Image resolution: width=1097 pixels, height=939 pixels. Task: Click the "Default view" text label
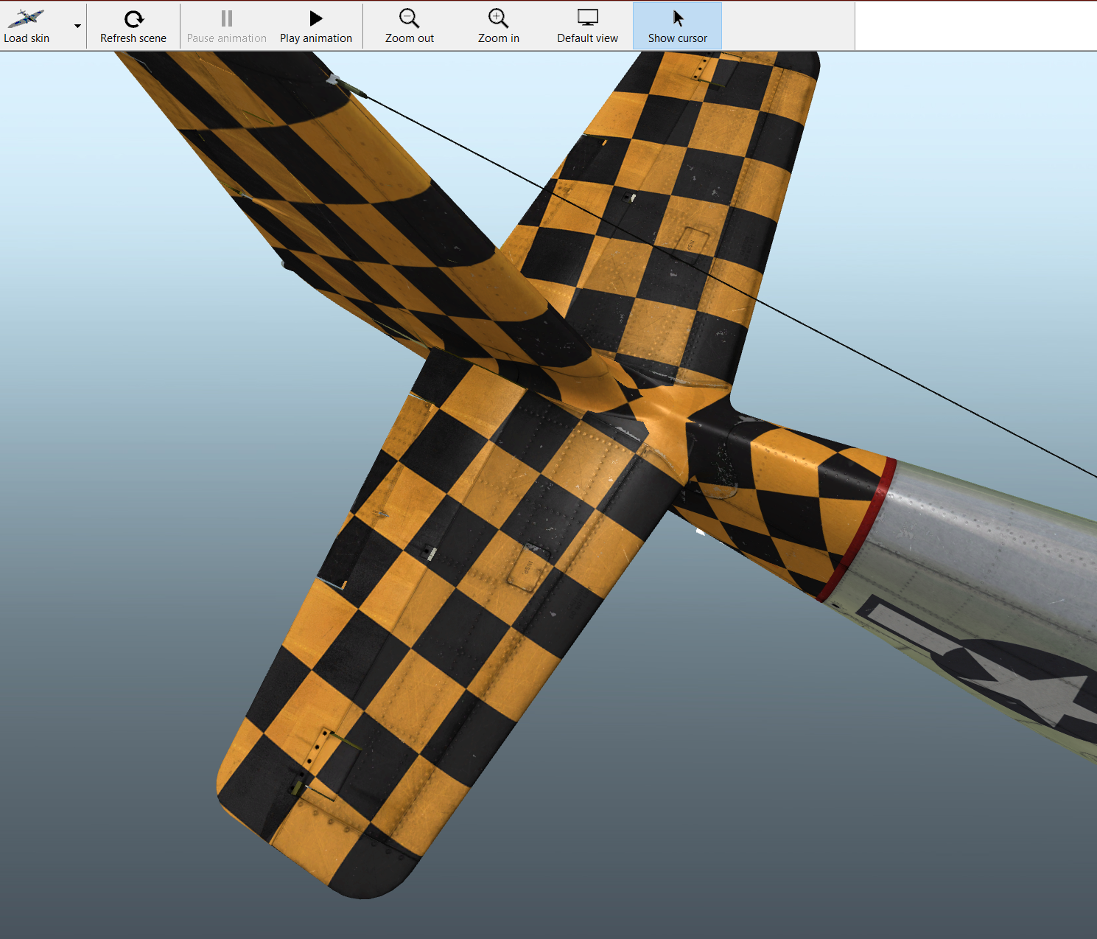pos(587,38)
